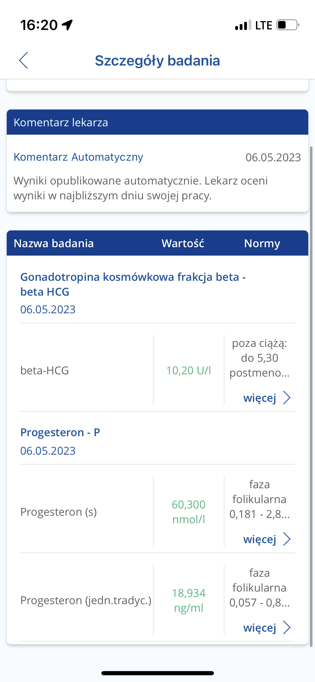Viewport: 315px width, 682px height.
Task: Tap the location arrow in status bar
Action: 67,25
